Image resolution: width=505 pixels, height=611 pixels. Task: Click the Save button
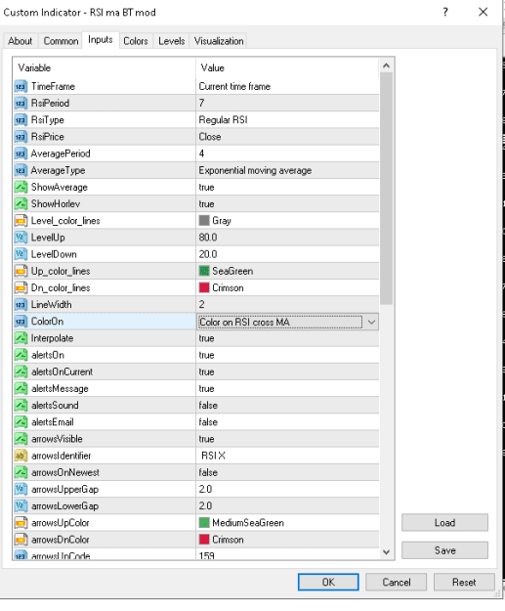tap(444, 550)
